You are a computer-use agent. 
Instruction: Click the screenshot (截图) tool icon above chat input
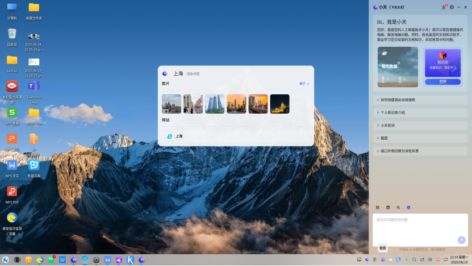click(388, 207)
